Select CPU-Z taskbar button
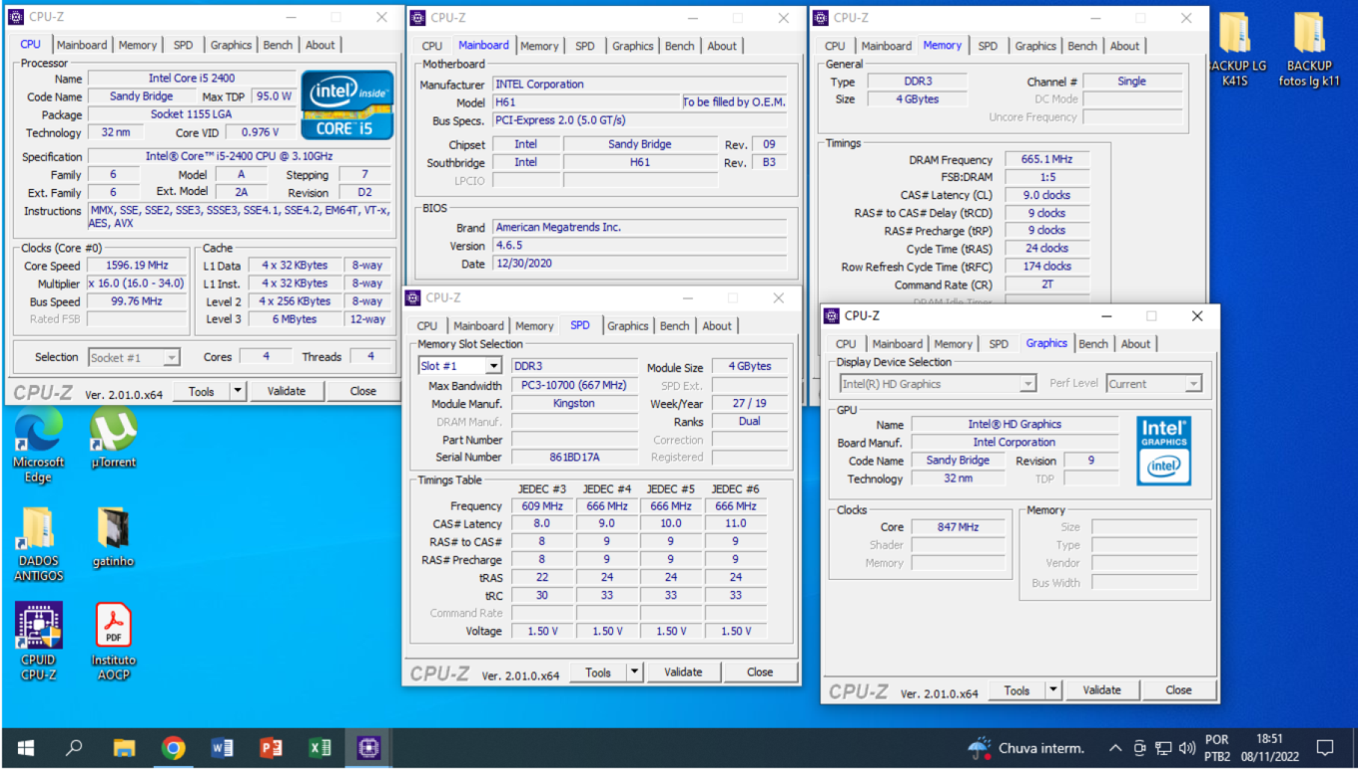Image resolution: width=1358 pixels, height=772 pixels. pyautogui.click(x=368, y=748)
